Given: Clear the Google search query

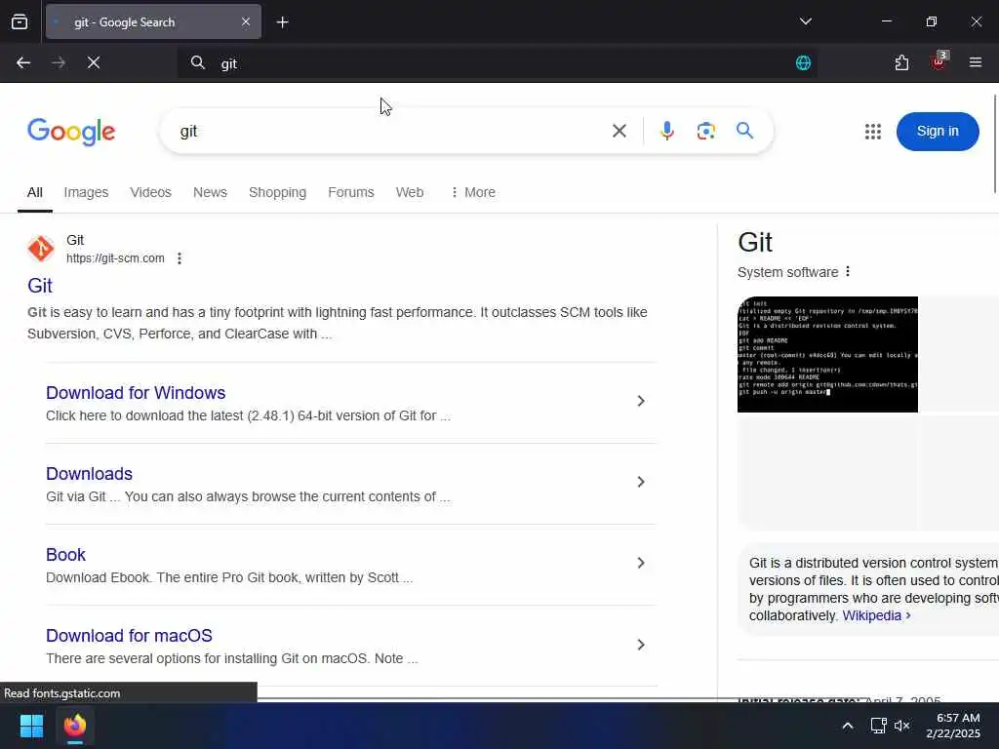Looking at the screenshot, I should pyautogui.click(x=619, y=131).
